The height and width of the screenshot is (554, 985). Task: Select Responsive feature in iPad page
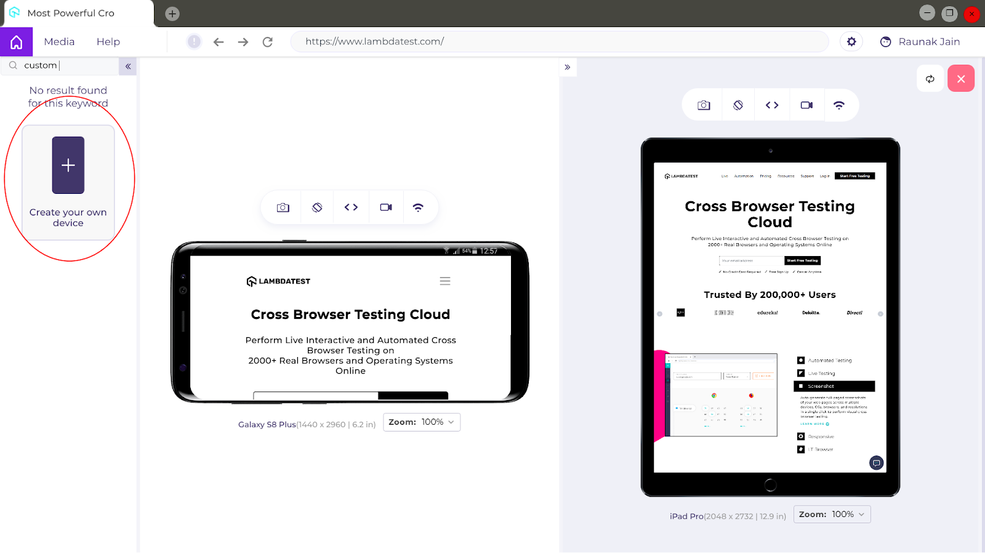click(816, 437)
